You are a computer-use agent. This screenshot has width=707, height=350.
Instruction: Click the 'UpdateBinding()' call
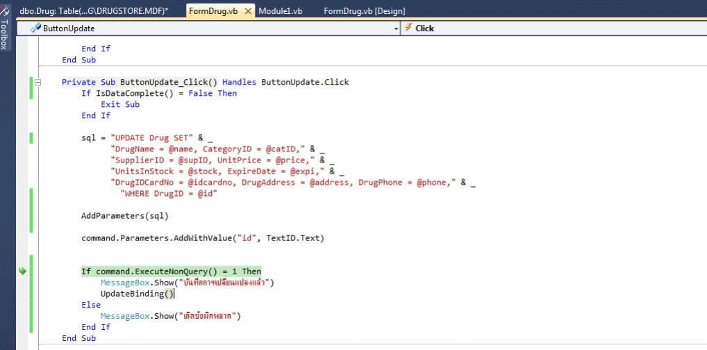click(x=137, y=294)
